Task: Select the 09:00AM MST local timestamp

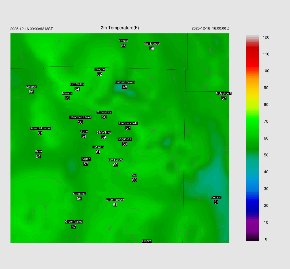Action: coord(31,29)
